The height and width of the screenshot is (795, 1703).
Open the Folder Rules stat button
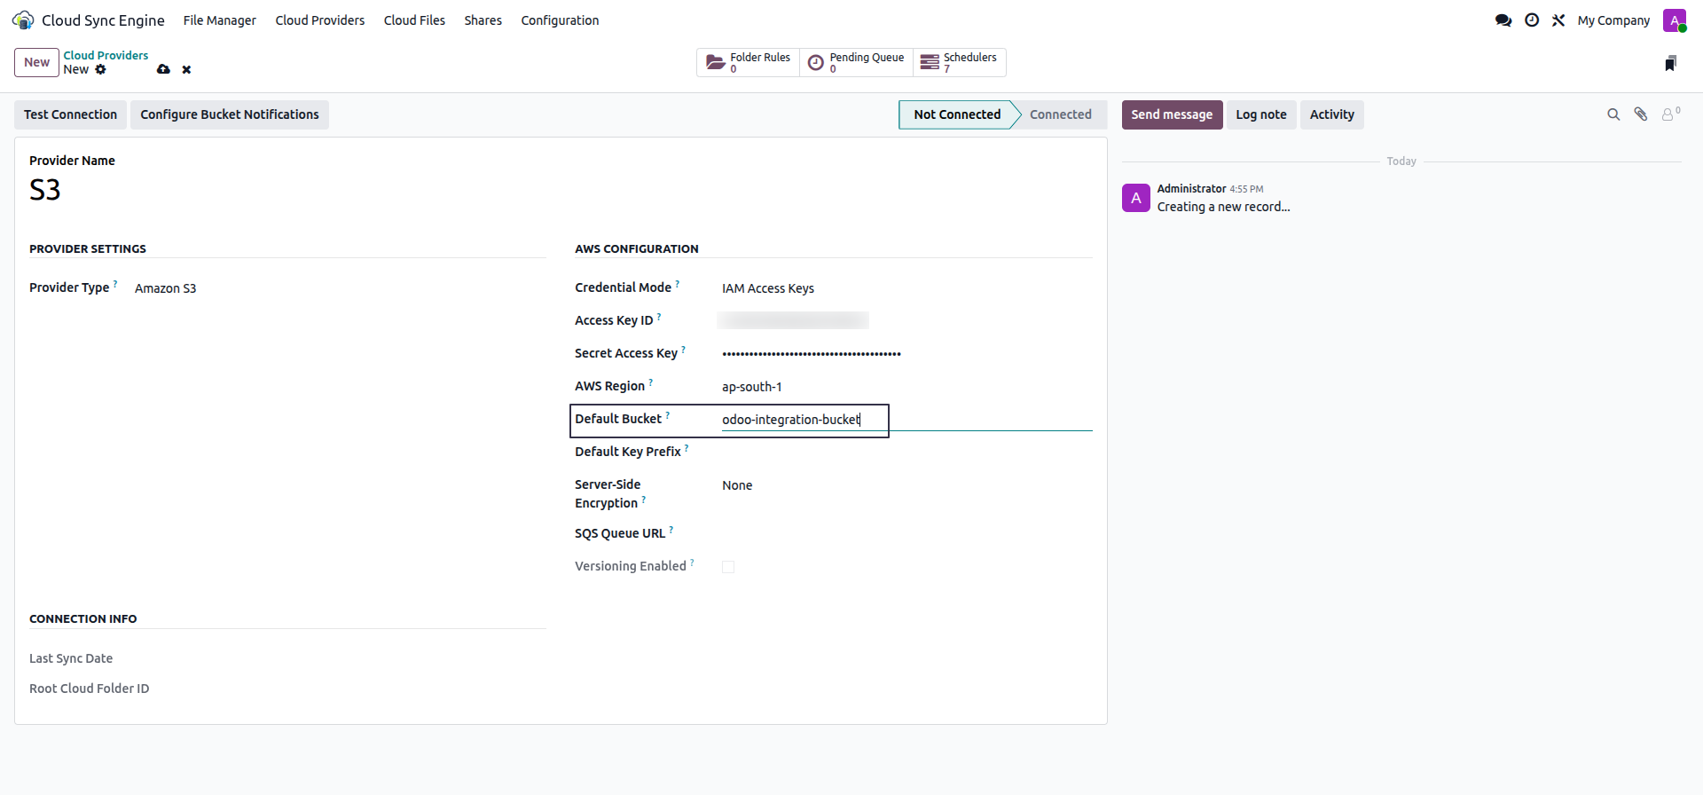click(748, 62)
